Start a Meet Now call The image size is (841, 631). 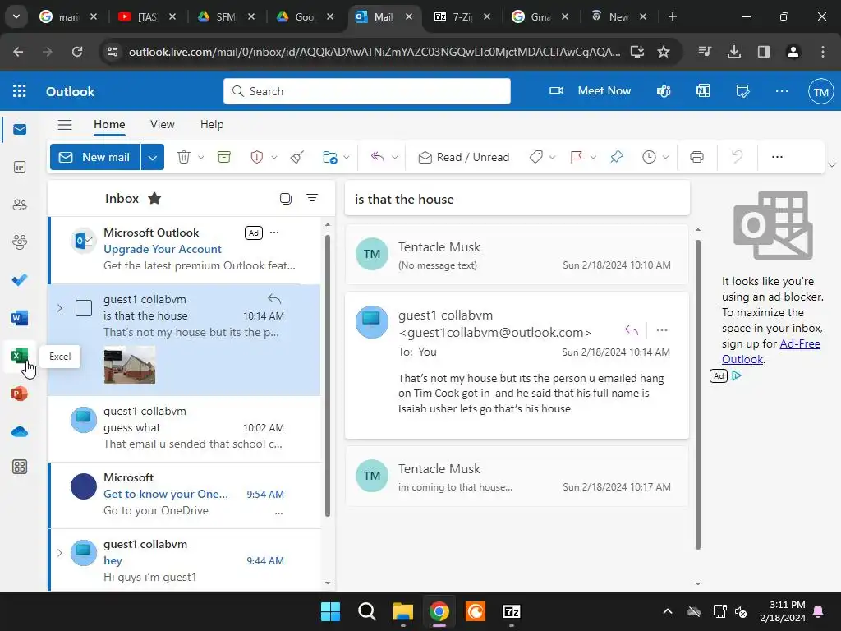(590, 90)
